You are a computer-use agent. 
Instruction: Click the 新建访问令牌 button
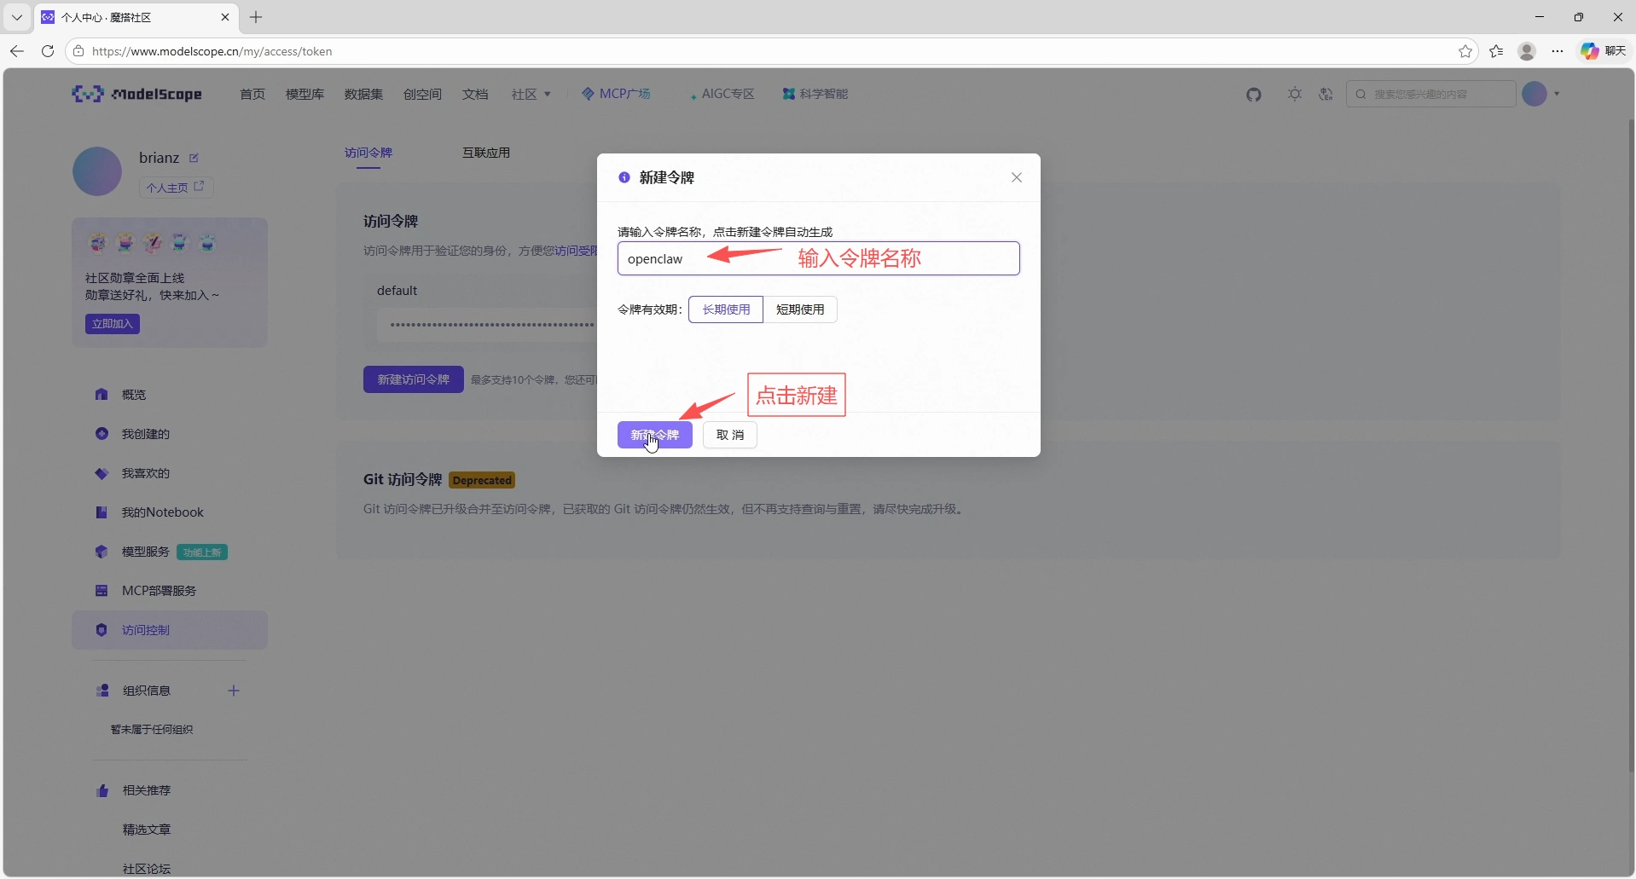click(x=414, y=379)
